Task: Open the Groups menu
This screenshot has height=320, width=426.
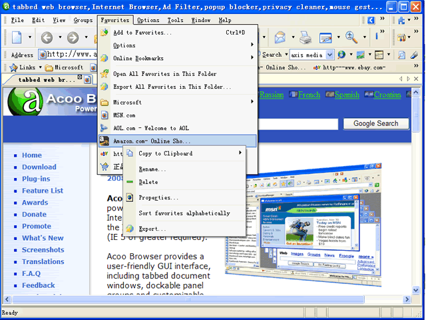Action: click(x=83, y=20)
